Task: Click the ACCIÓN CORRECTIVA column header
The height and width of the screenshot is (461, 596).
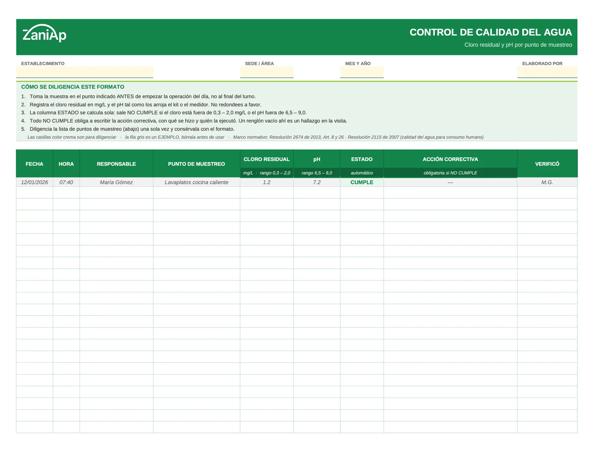Action: pos(450,159)
